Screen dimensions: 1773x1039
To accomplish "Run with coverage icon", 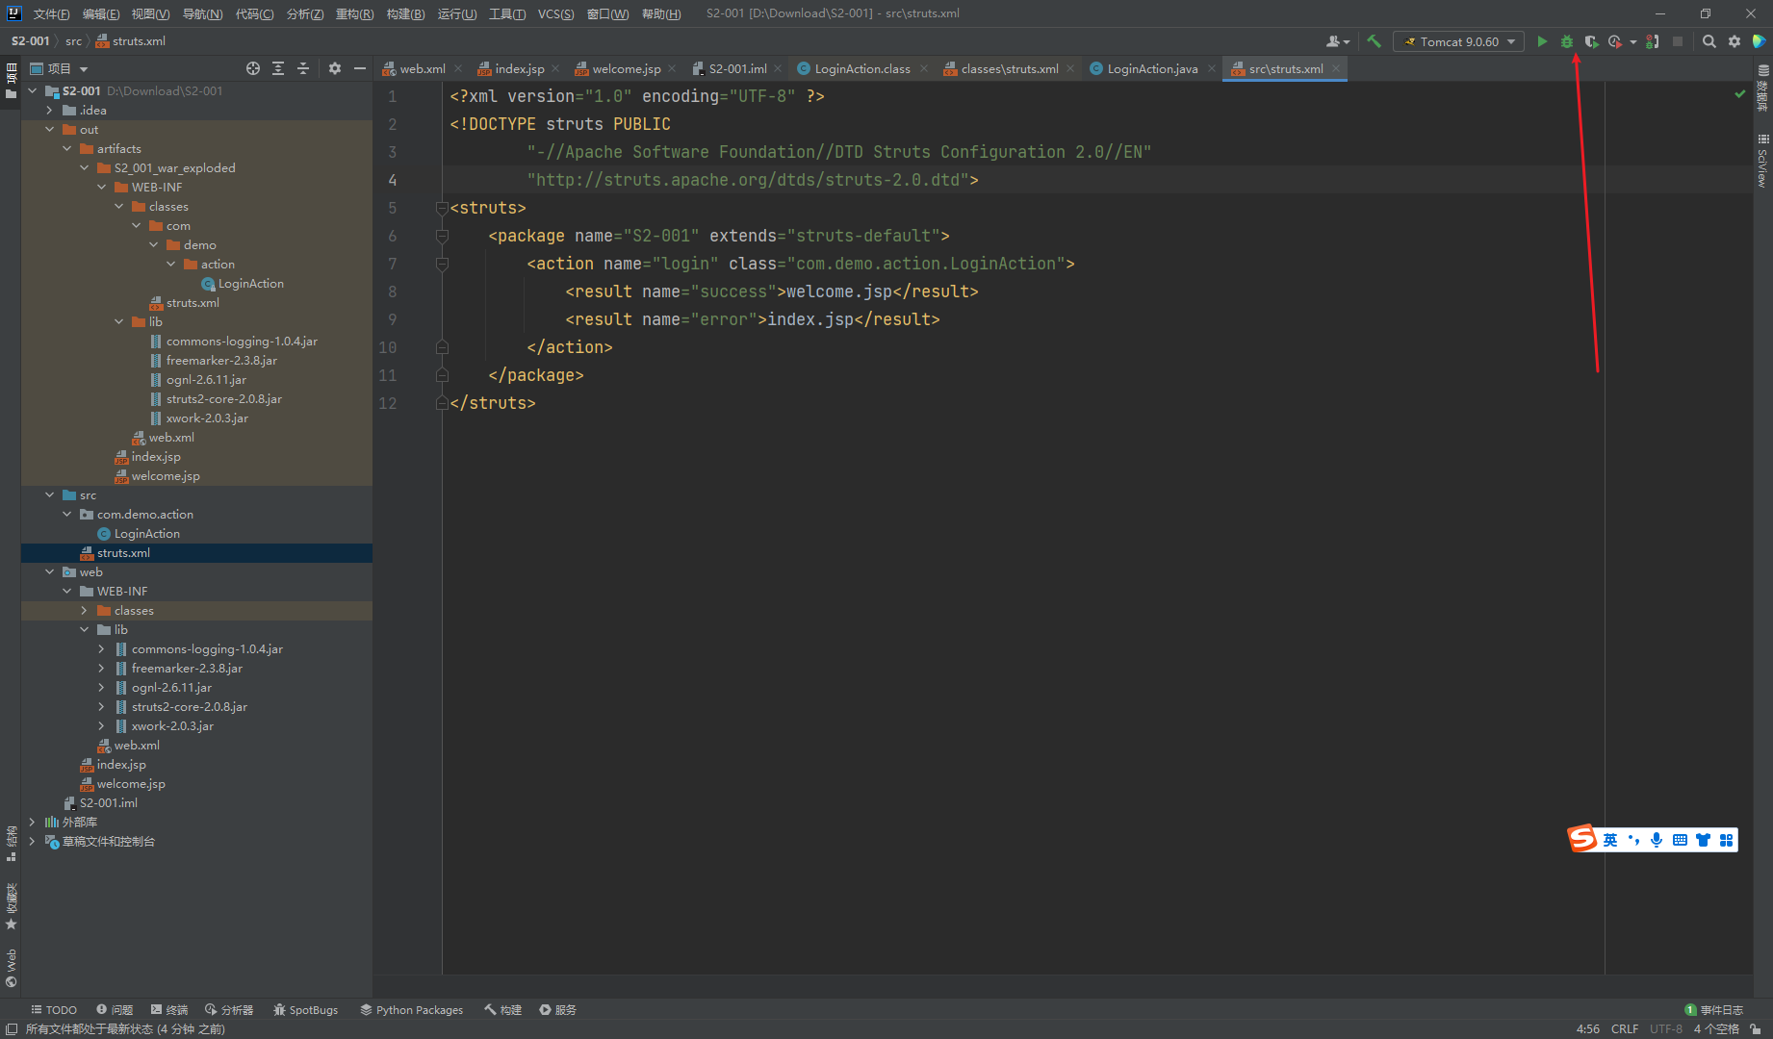I will [x=1592, y=41].
